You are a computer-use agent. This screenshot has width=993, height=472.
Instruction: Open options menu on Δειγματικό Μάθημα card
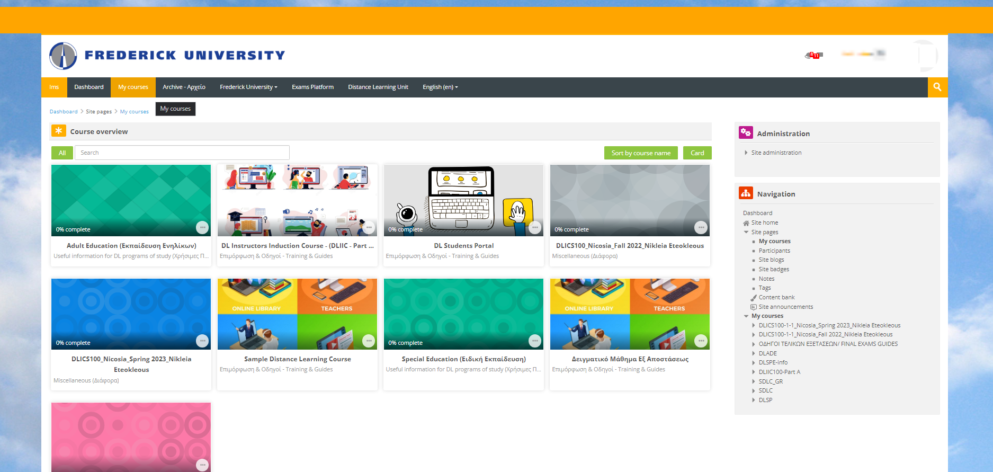pyautogui.click(x=701, y=341)
